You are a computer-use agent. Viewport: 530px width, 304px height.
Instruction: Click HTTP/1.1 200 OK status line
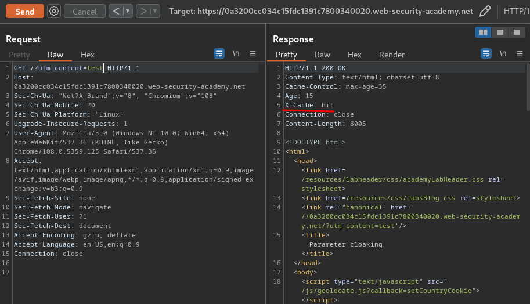[315, 68]
